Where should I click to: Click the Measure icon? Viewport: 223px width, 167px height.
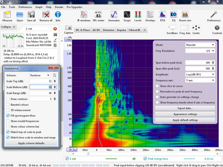tap(7, 15)
